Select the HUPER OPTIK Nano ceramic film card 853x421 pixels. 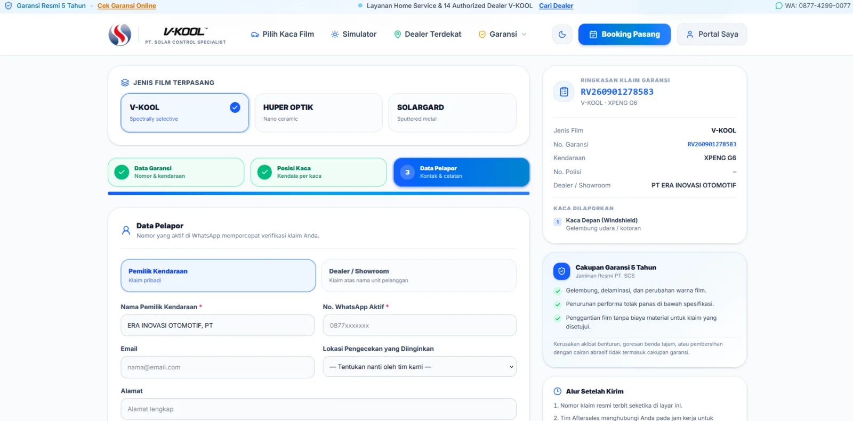tap(318, 113)
